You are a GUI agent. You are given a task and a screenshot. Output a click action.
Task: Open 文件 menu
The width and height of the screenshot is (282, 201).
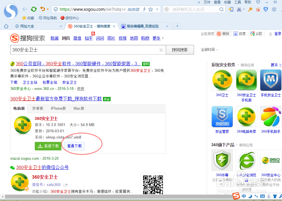tap(207, 2)
